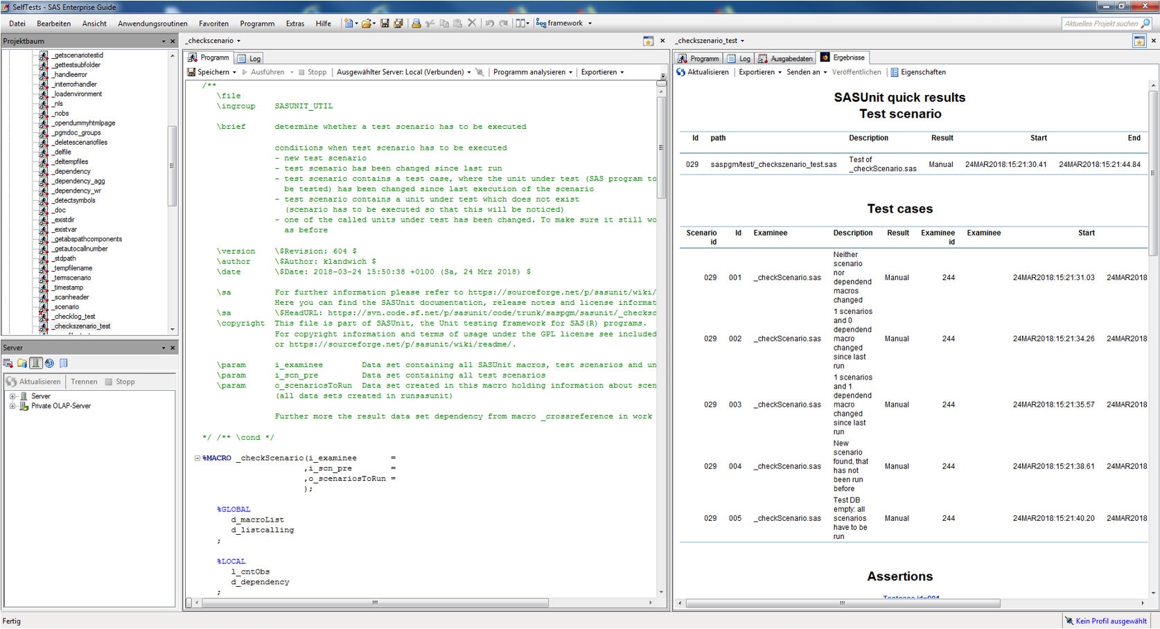This screenshot has width=1160, height=629.
Task: Open the Programm analysieren dropdown
Action: (x=532, y=72)
